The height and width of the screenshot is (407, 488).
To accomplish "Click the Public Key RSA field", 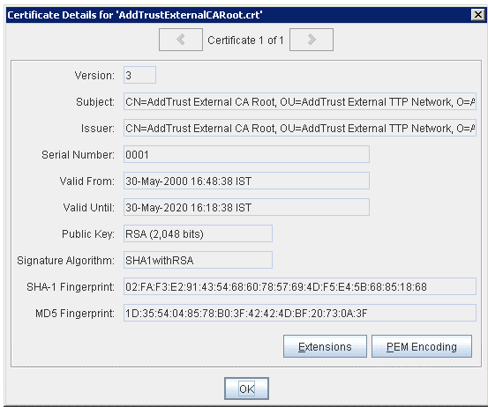I will click(198, 233).
